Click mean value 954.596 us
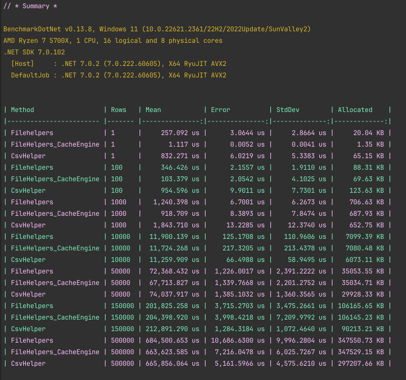406x380 pixels. click(x=180, y=191)
